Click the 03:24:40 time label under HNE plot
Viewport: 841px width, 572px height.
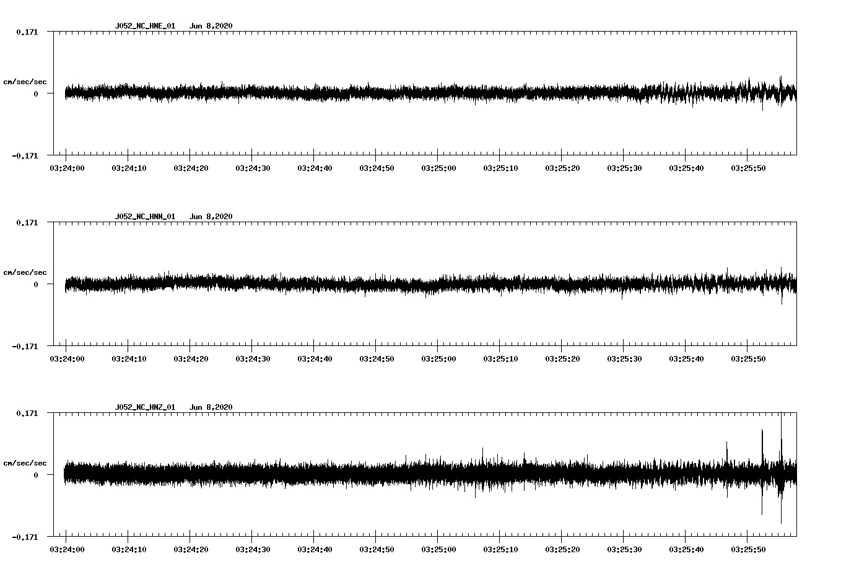pyautogui.click(x=314, y=168)
